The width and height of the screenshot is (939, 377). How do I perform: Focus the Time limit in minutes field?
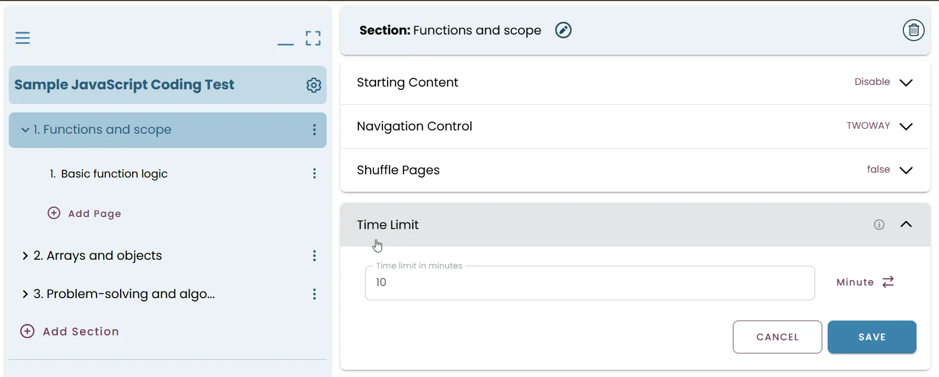pyautogui.click(x=590, y=283)
